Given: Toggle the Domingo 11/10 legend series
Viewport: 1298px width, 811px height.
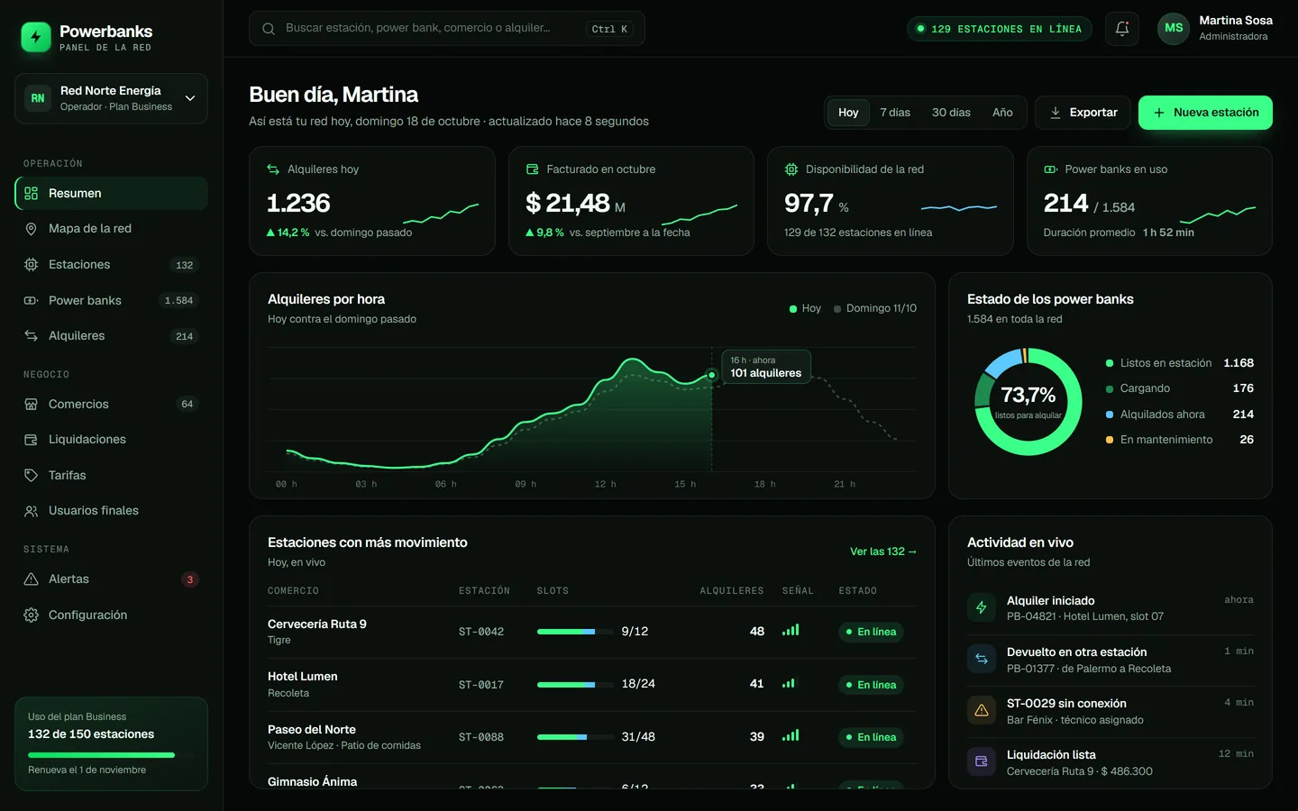Looking at the screenshot, I should tap(875, 308).
